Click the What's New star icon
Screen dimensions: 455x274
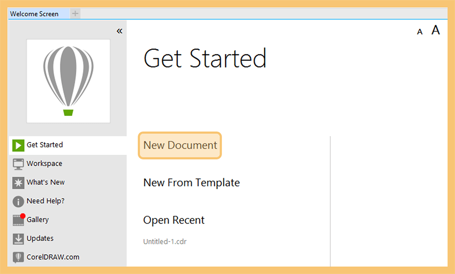[x=18, y=183]
